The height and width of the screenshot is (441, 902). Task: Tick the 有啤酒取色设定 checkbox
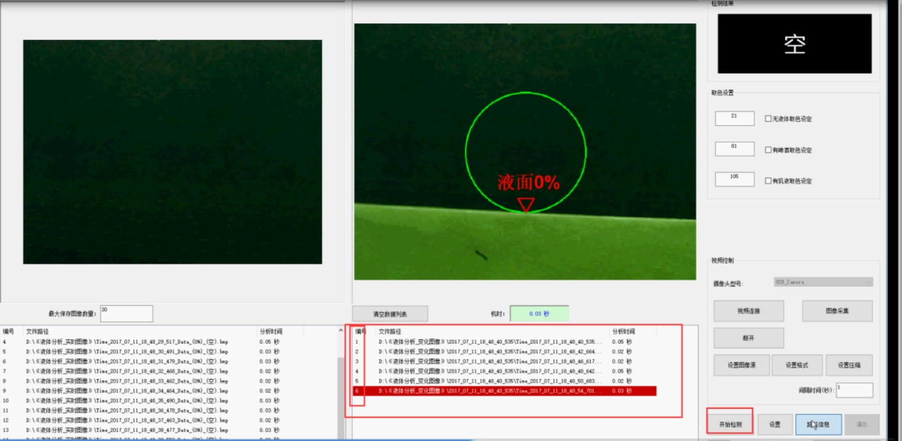(x=768, y=150)
